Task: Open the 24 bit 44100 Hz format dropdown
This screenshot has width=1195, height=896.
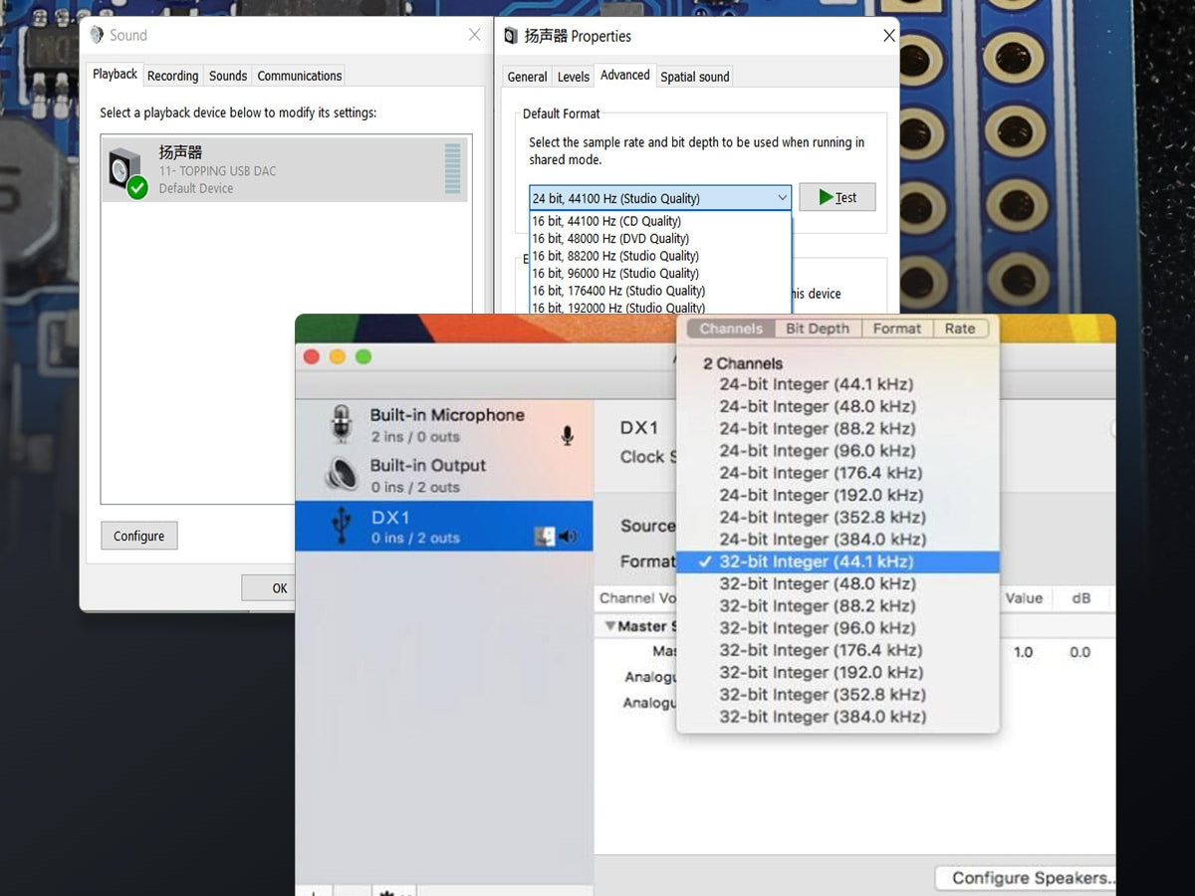Action: [x=659, y=198]
